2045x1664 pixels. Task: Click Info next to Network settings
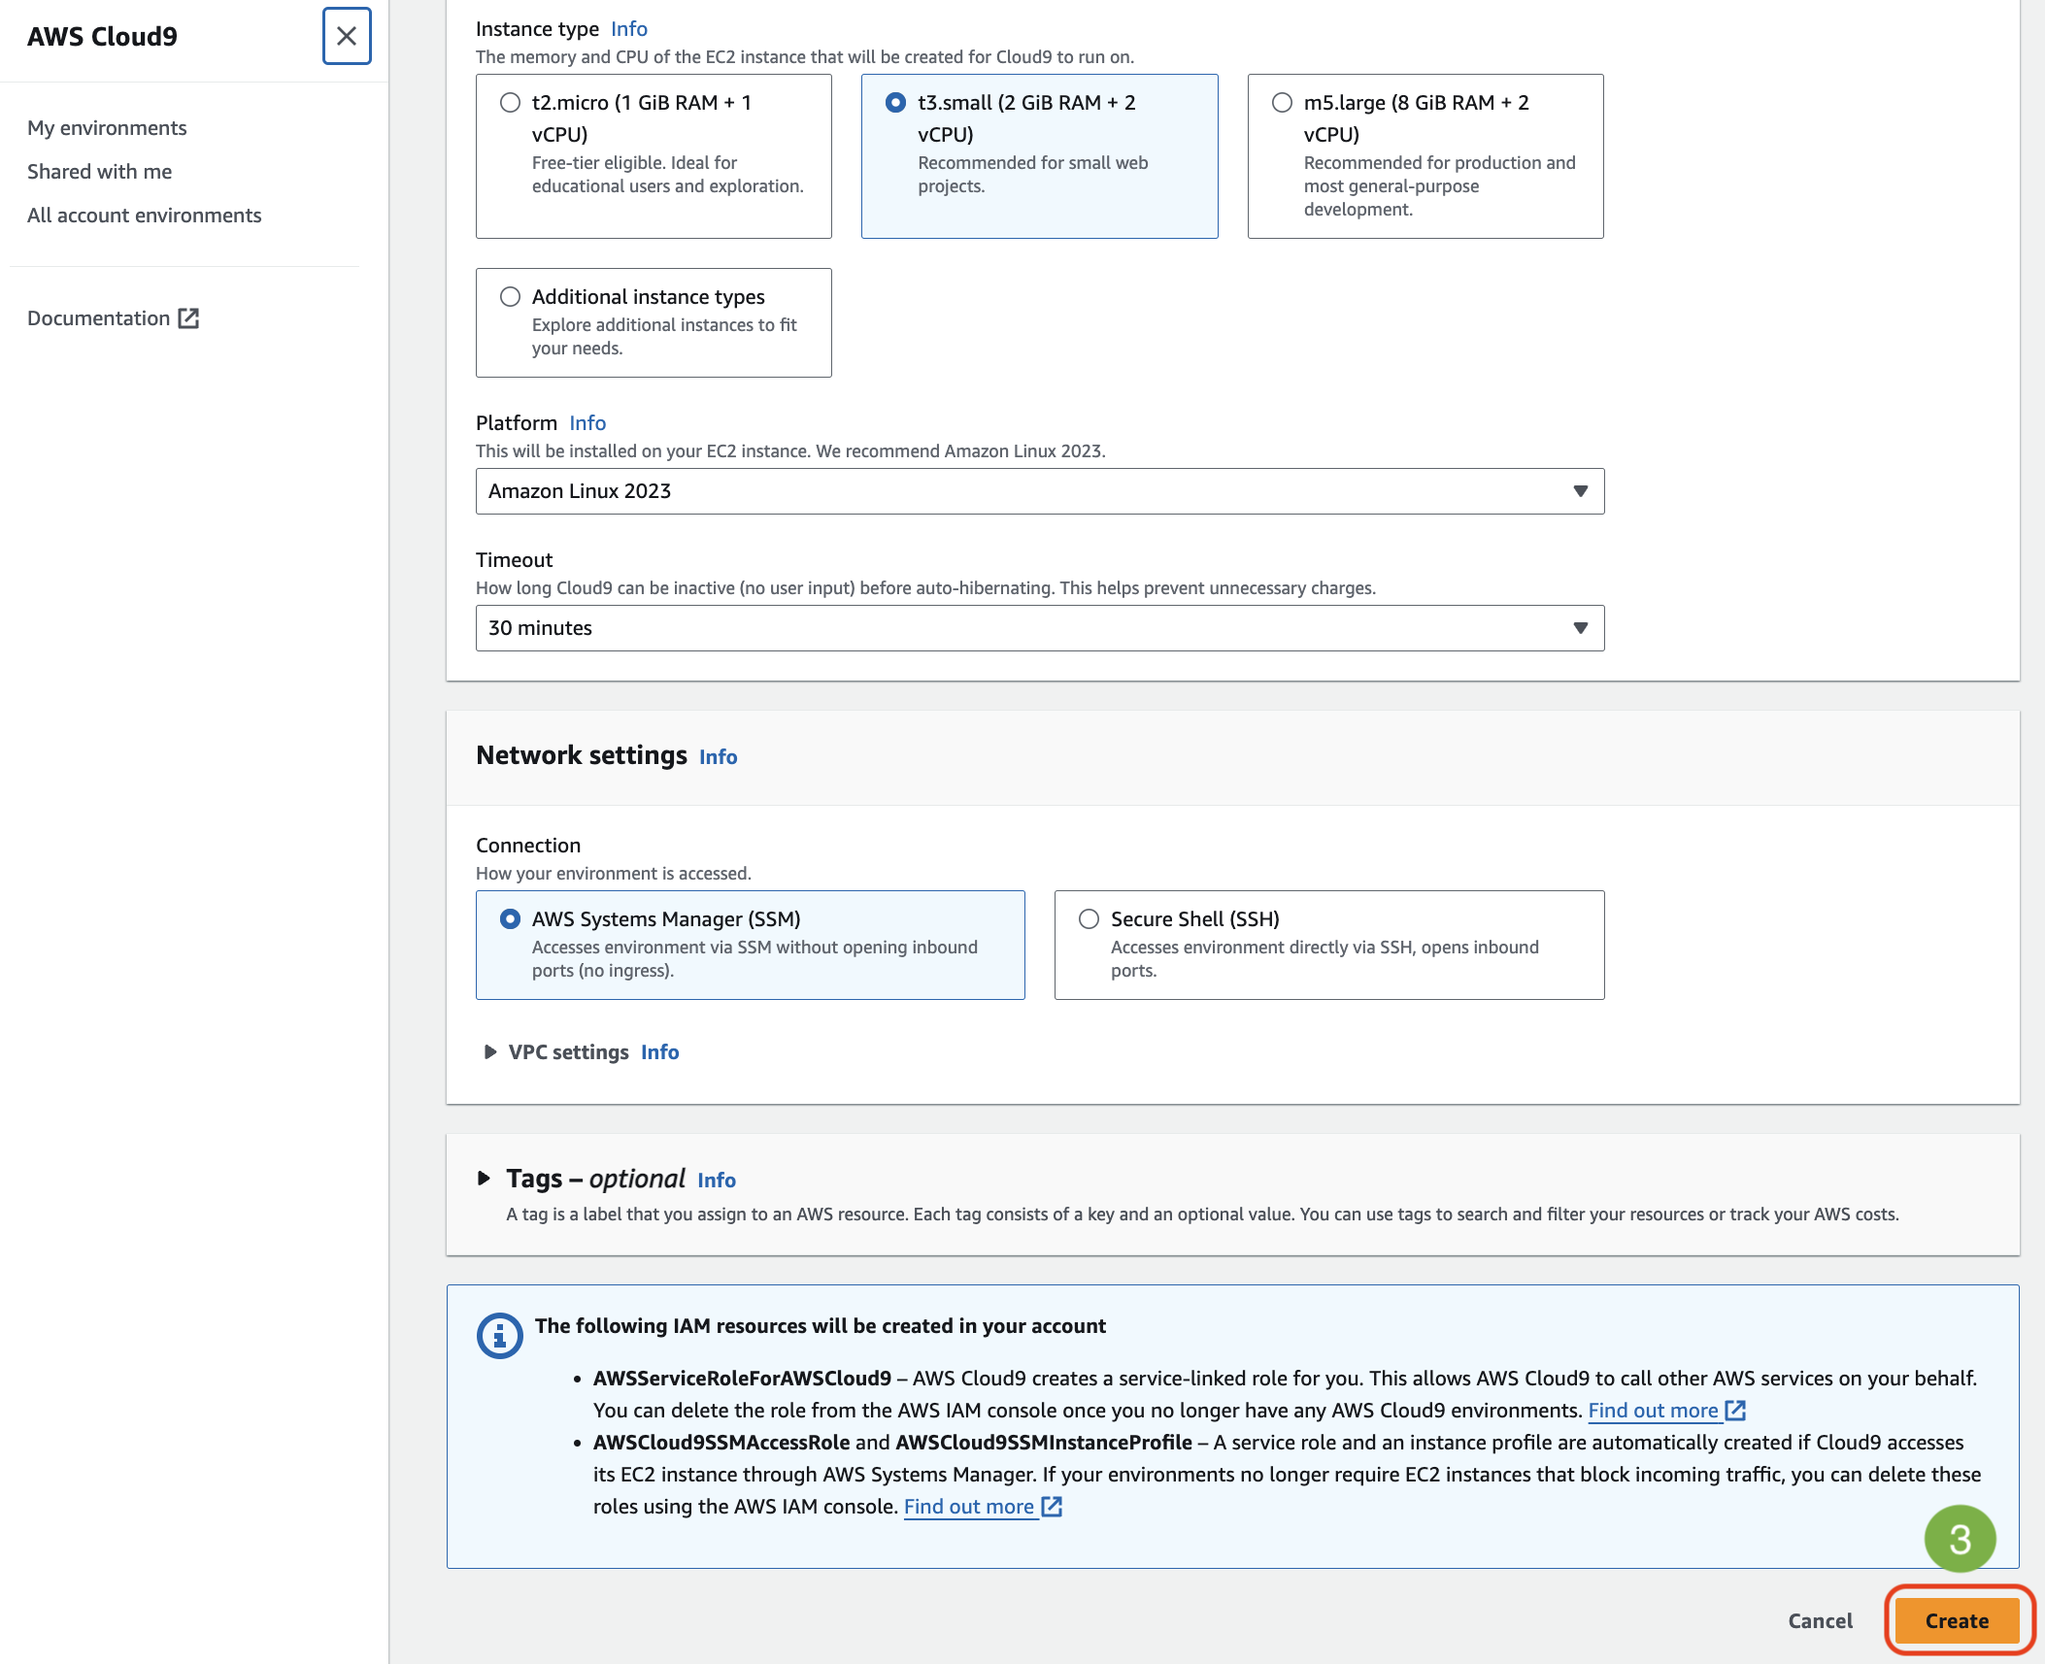tap(718, 757)
